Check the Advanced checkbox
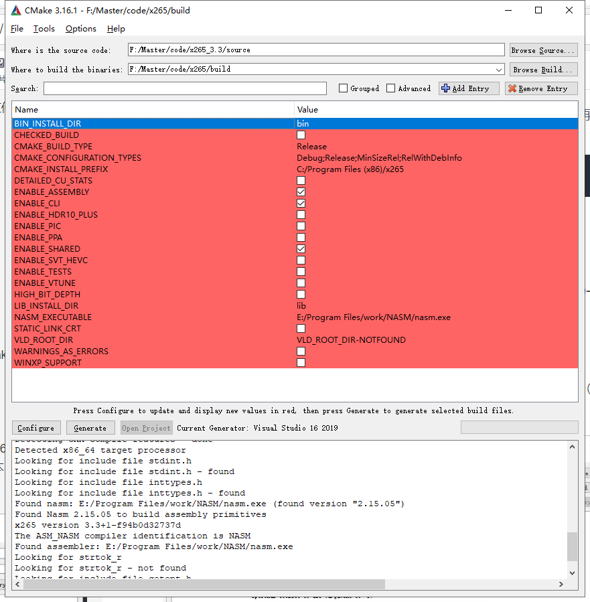Screen dimensions: 590x602 (x=390, y=88)
